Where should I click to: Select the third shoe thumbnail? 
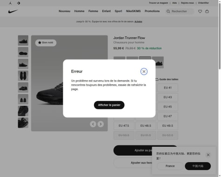coord(23,64)
